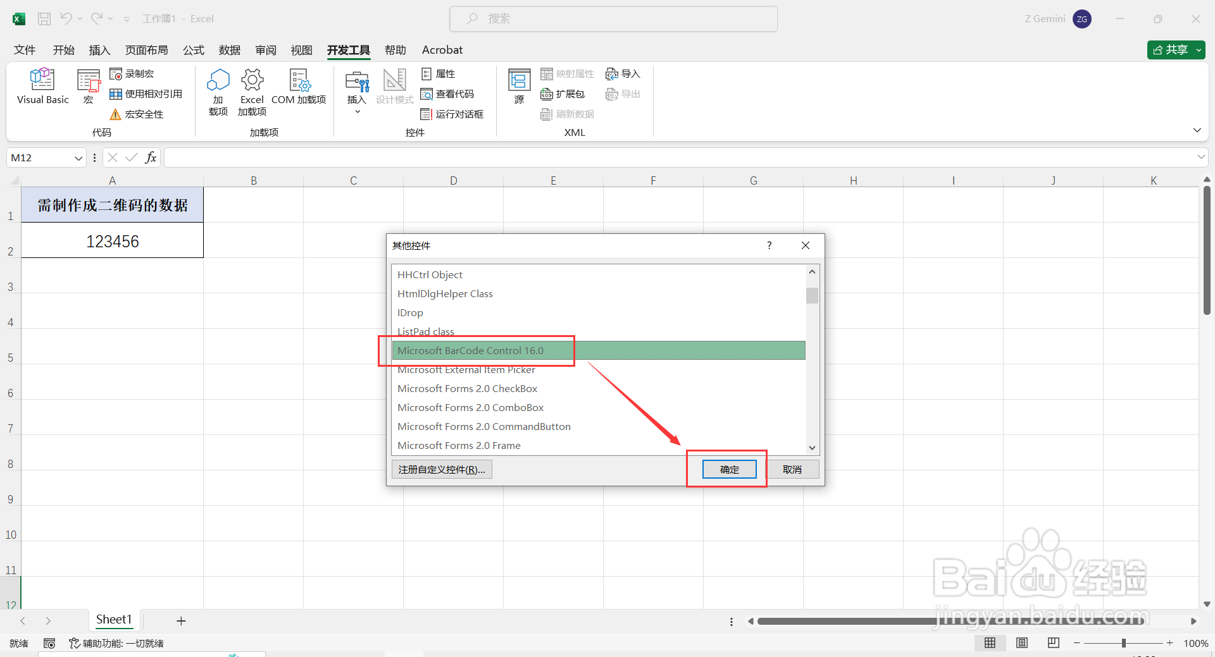Switch to the Home (开始) tab
This screenshot has width=1215, height=657.
[63, 50]
